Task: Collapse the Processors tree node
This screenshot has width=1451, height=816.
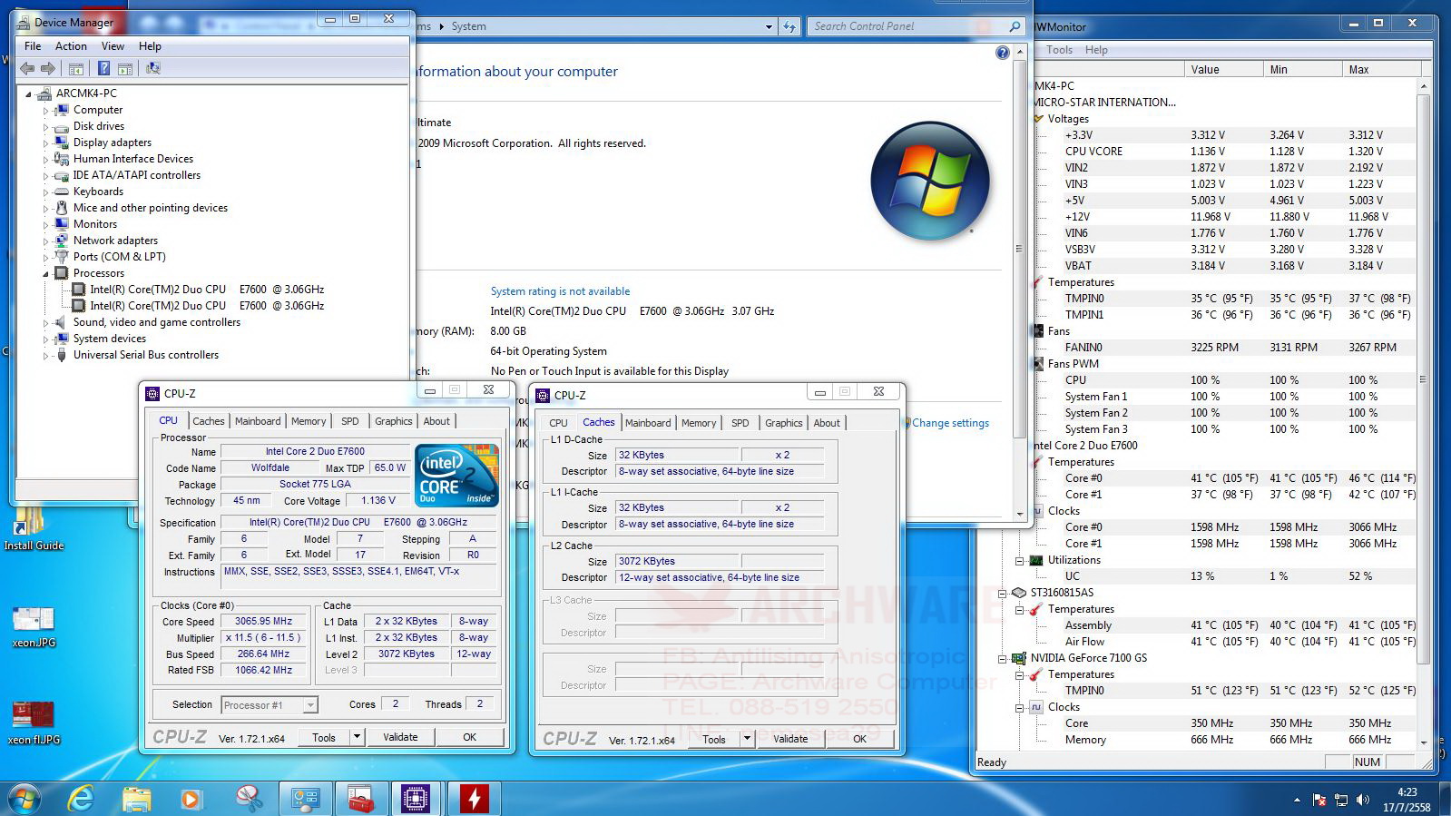Action: click(45, 273)
